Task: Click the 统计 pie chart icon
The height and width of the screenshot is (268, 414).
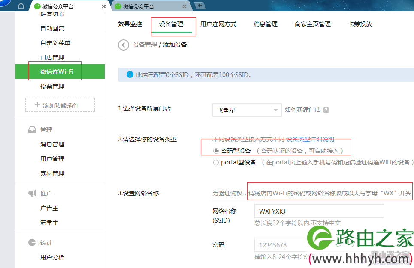Action: coord(32,242)
